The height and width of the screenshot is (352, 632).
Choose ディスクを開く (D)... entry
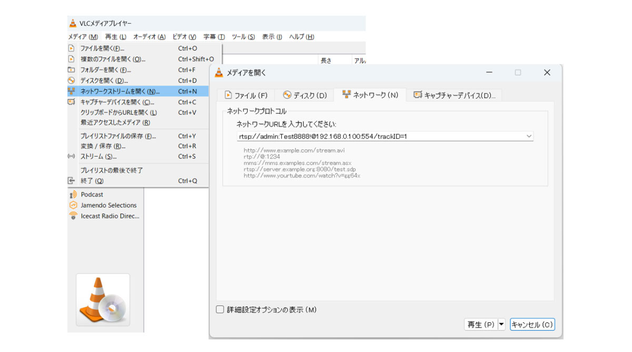[138, 81]
